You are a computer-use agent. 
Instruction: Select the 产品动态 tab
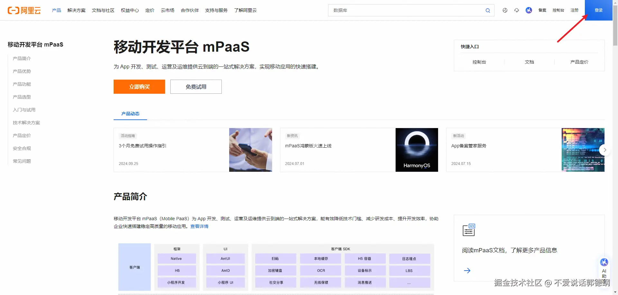click(x=130, y=114)
